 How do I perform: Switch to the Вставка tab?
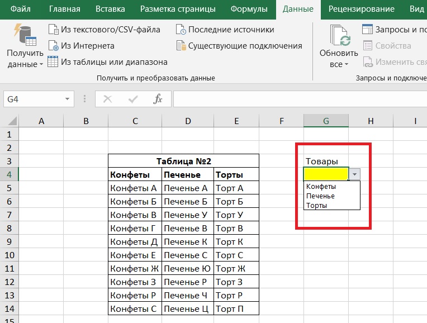(x=110, y=9)
